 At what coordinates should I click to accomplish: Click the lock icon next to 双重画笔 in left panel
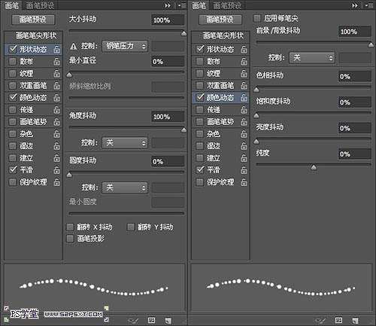(x=57, y=86)
